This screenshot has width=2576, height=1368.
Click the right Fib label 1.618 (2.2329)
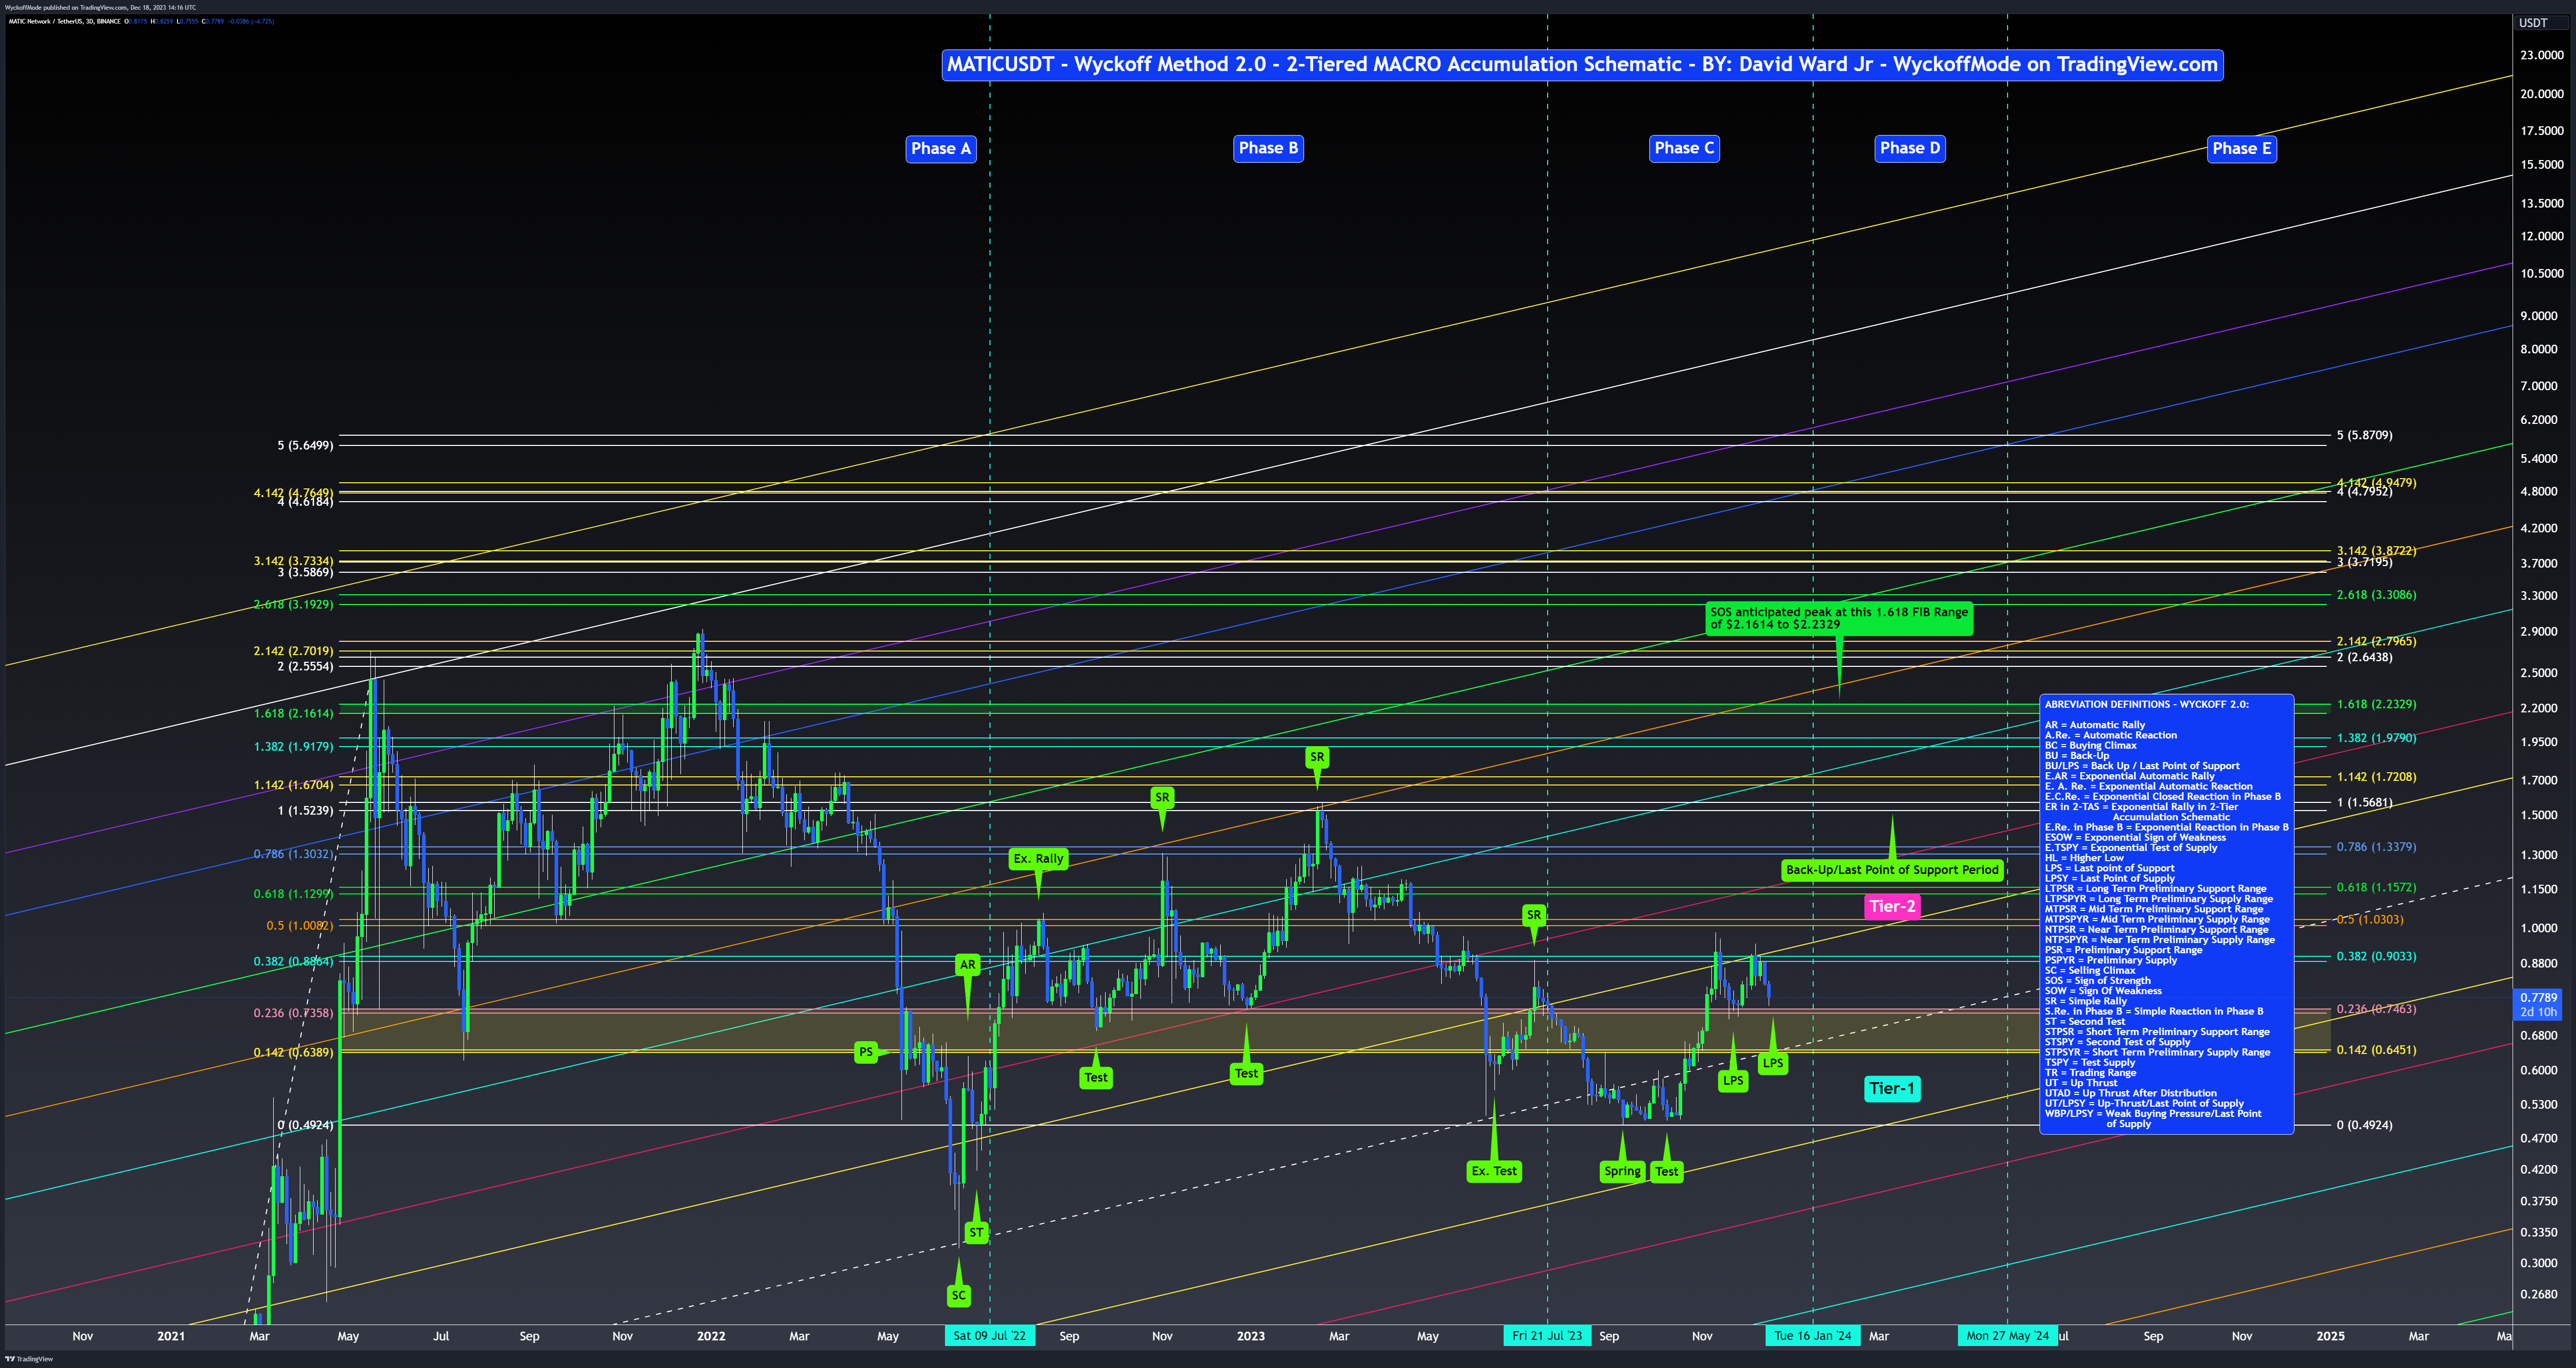tap(2376, 705)
